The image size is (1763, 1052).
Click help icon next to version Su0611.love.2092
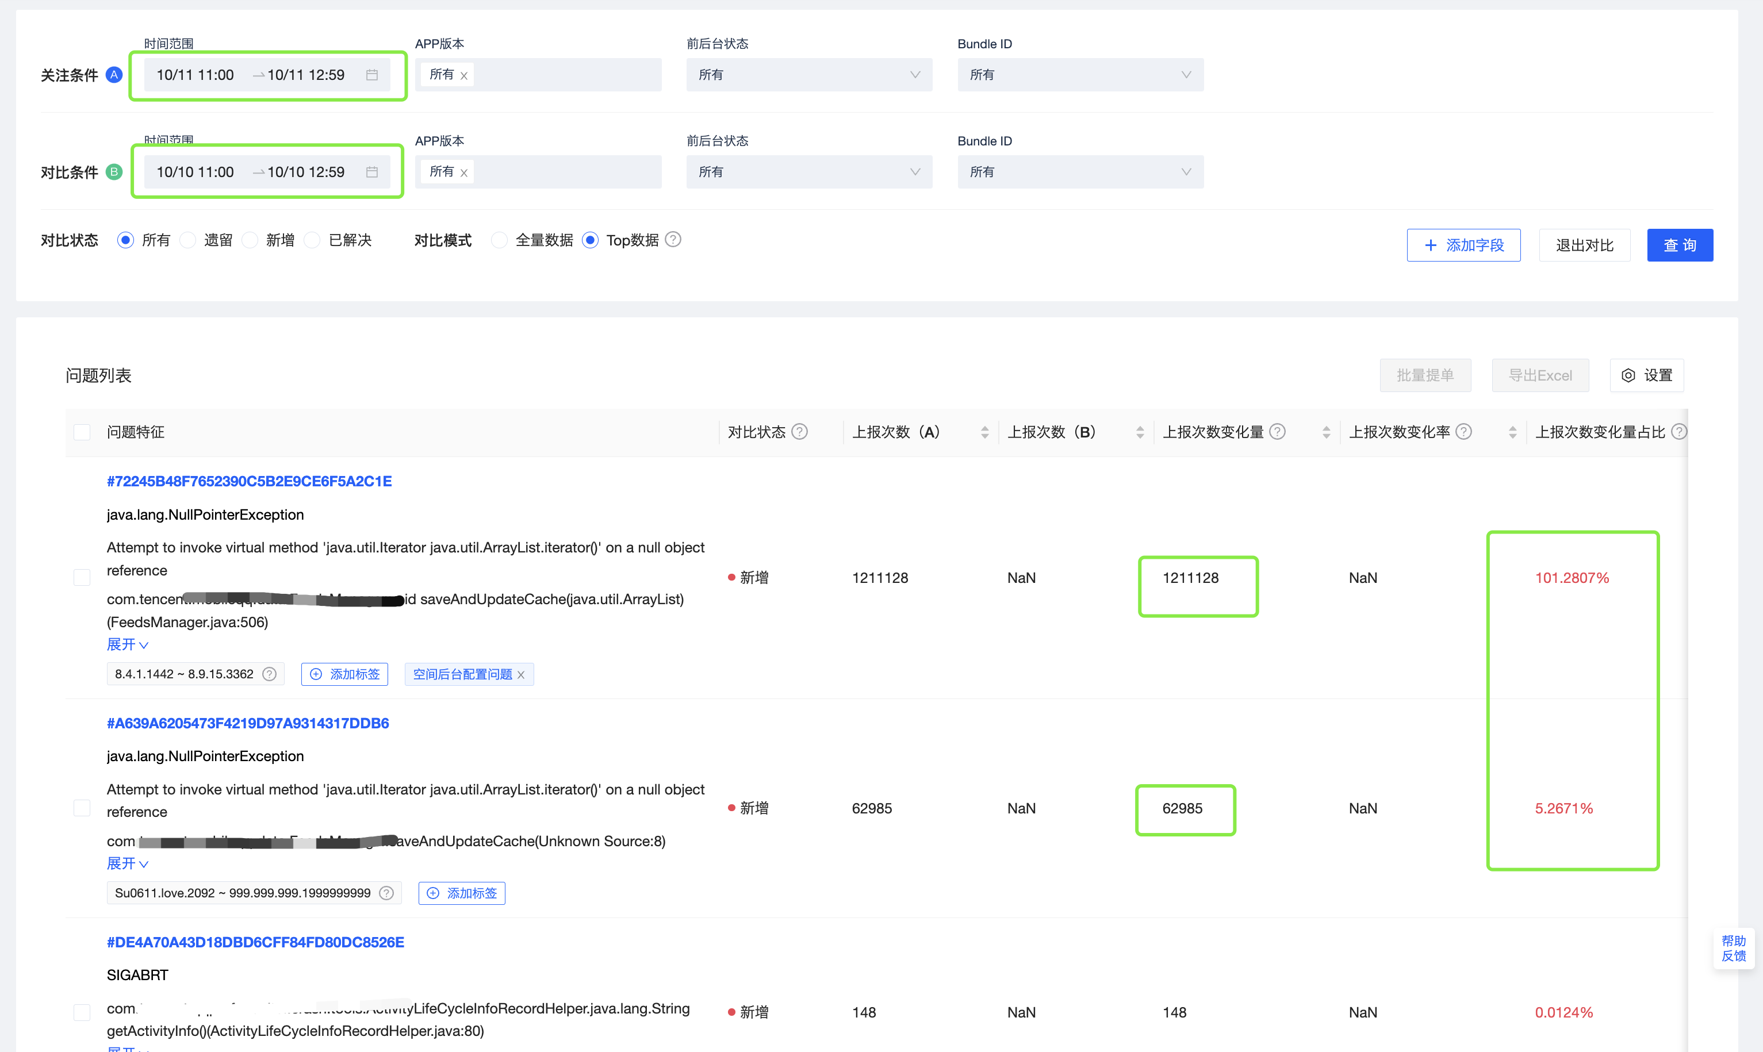386,893
